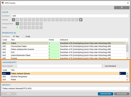Select chapter S in Kapitel row
Image resolution: width=131 pixels, height=97 pixels.
tap(53, 20)
